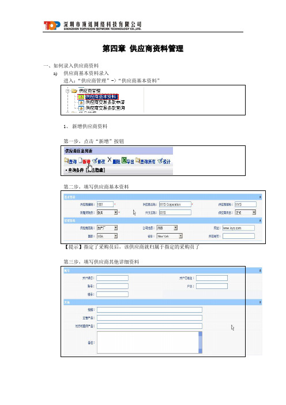Collapse the 供应商管理 tree folder toggle

click(x=67, y=91)
